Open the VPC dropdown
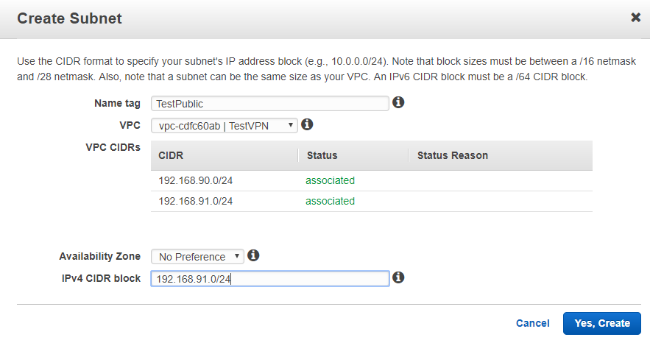Image resolution: width=650 pixels, height=340 pixels. [224, 126]
